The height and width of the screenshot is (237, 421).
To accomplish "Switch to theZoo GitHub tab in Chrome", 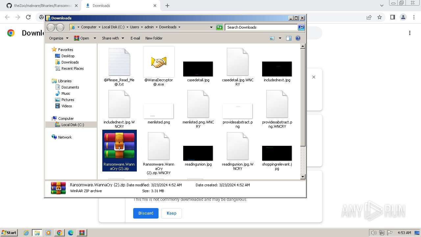I will pos(42,6).
